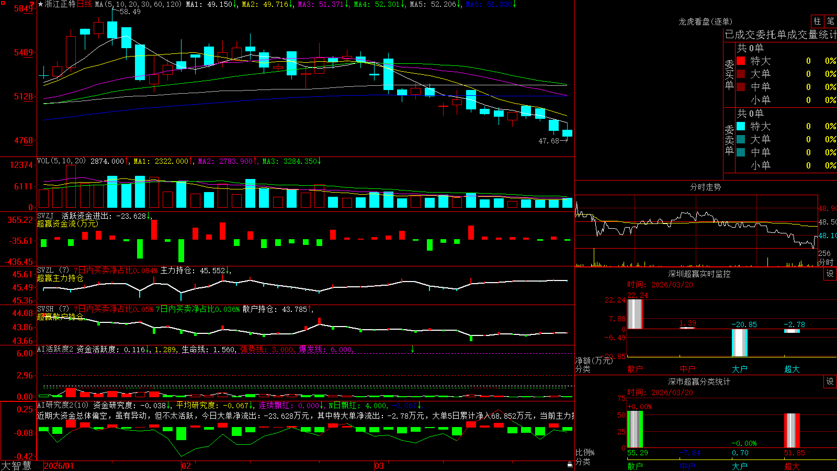837x471 pixels.
Task: Click the 超赢主力持仓 label
Action: coord(60,278)
